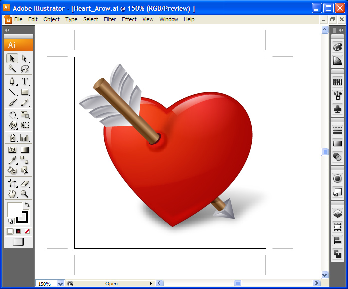Select the Rotate tool
The image size is (348, 289).
tap(12, 115)
